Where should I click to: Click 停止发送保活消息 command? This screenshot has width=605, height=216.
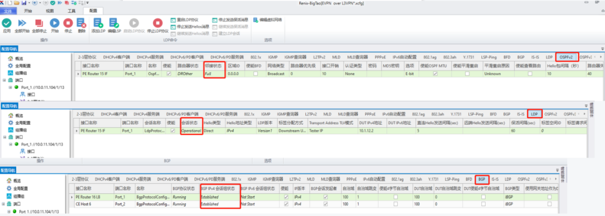[230, 20]
